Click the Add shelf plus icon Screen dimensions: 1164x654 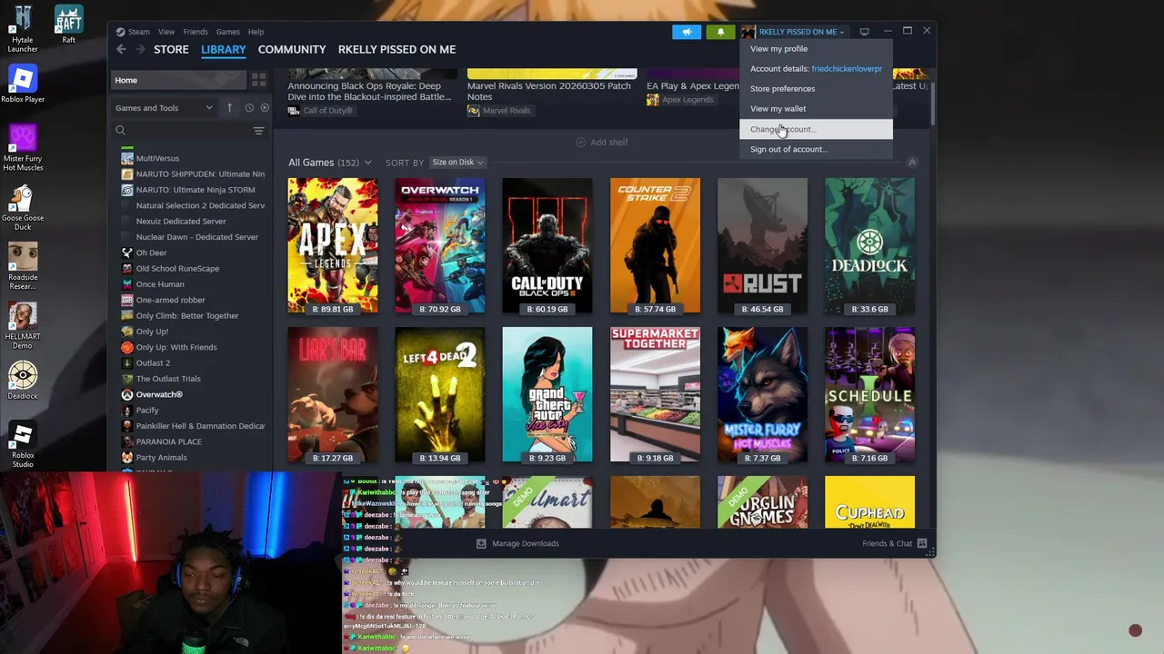click(580, 142)
